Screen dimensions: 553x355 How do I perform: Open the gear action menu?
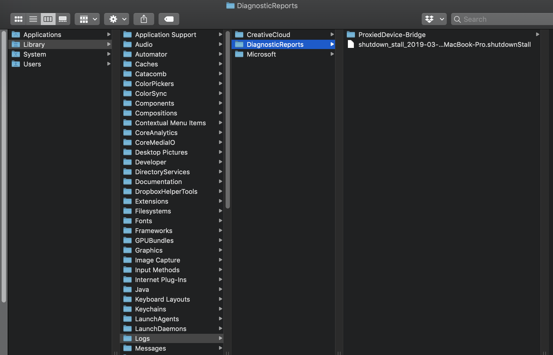tap(117, 19)
